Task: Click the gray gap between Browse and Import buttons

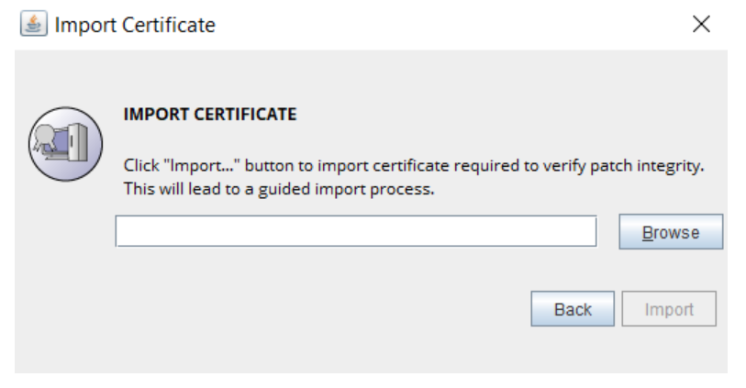Action: tap(671, 271)
